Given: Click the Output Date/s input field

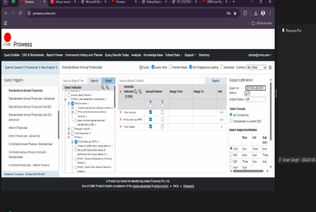Looking at the screenshot, I should pyautogui.click(x=255, y=99).
